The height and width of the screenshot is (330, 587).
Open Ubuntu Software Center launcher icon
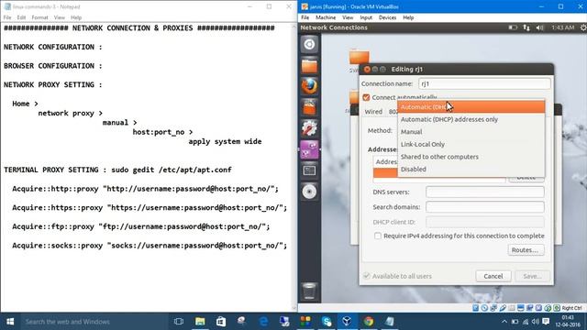point(309,107)
